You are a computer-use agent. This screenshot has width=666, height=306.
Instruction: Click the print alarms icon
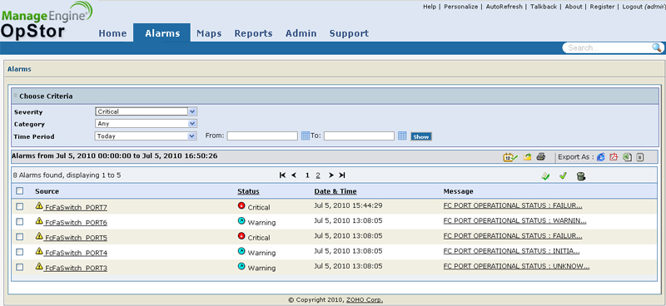coord(540,157)
